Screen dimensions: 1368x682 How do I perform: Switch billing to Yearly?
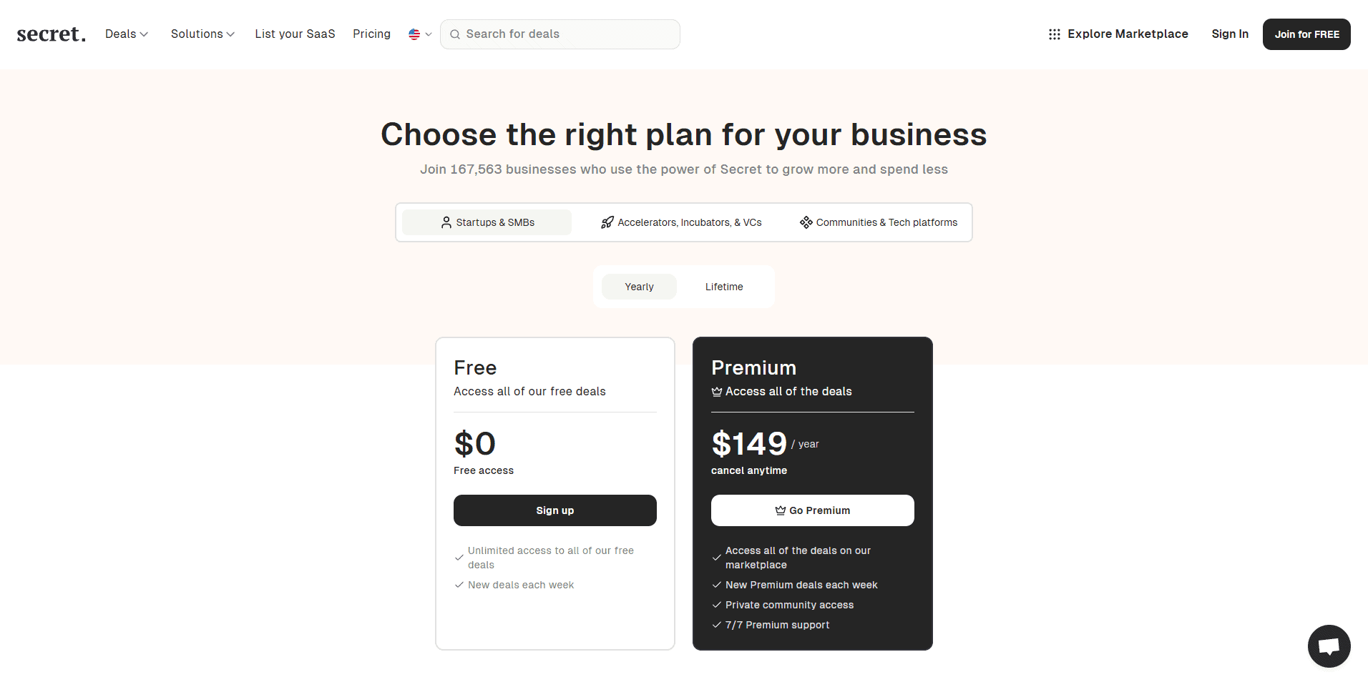pos(639,287)
